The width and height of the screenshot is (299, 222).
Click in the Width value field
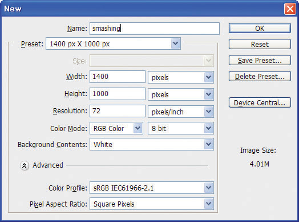[118, 77]
